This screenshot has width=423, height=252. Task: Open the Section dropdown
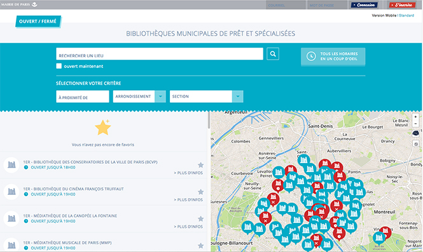coord(206,96)
